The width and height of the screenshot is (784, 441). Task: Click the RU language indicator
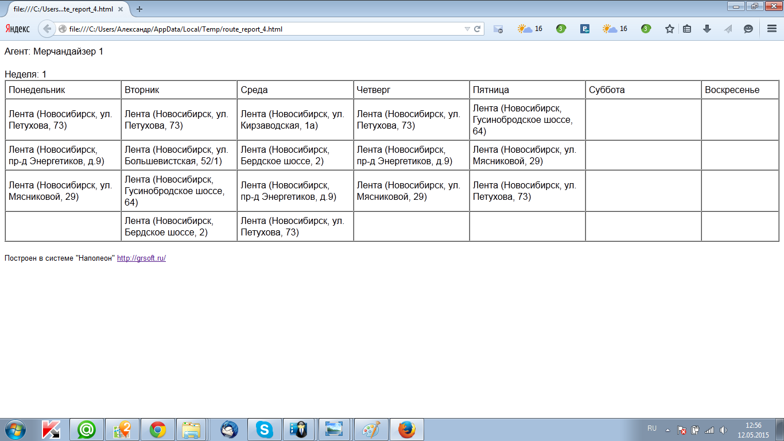coord(652,428)
